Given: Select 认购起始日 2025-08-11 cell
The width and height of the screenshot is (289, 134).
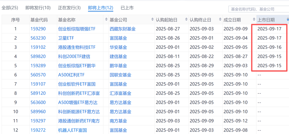Looking at the screenshot, I should [168, 56].
